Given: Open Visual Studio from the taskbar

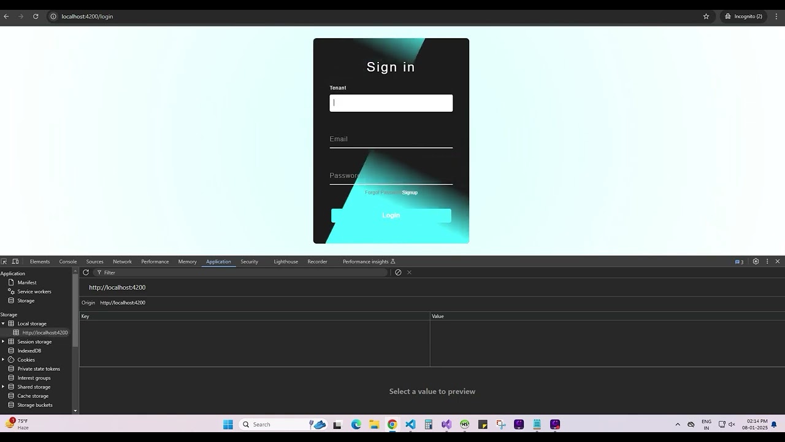Looking at the screenshot, I should pyautogui.click(x=446, y=424).
